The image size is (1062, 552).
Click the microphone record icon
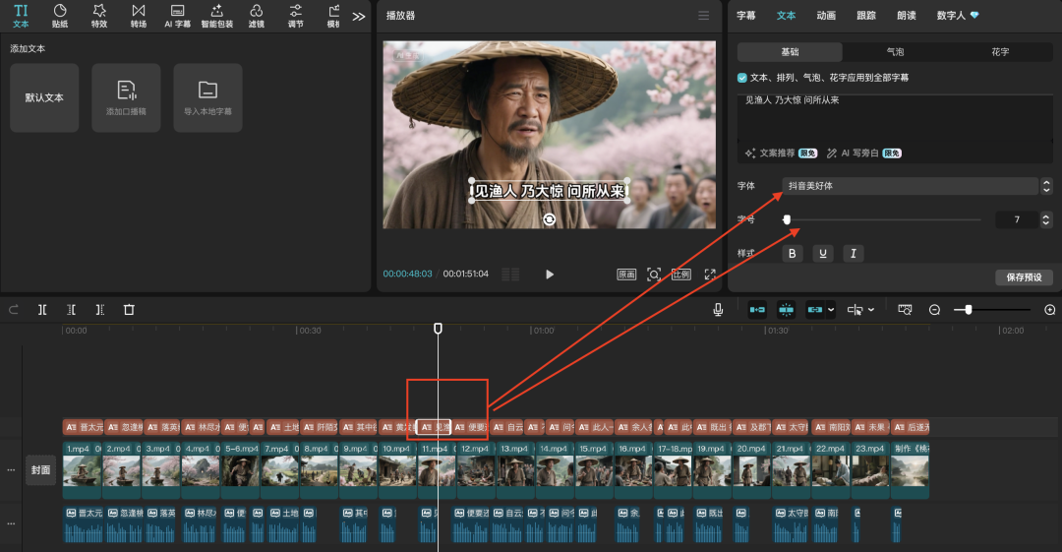click(718, 310)
